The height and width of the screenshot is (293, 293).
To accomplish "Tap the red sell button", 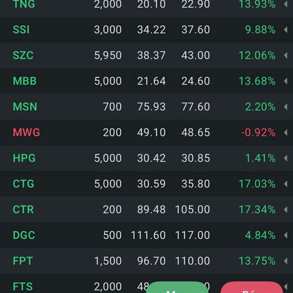I will 251,288.
